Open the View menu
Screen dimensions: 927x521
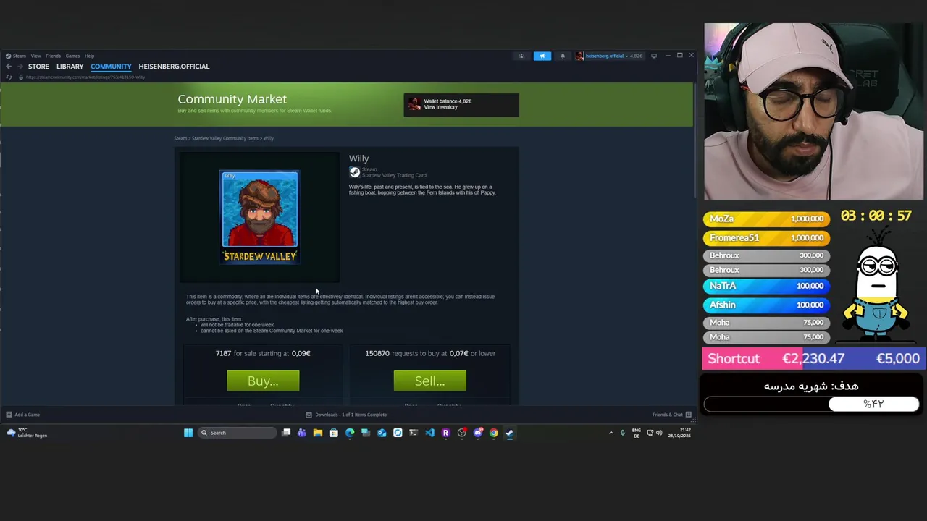pos(35,56)
